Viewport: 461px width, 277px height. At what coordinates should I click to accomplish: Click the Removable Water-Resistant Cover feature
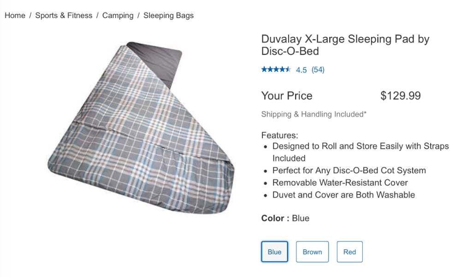[x=340, y=183]
